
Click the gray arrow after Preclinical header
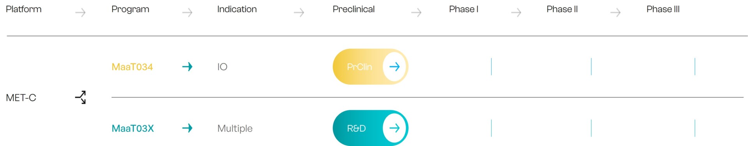416,13
